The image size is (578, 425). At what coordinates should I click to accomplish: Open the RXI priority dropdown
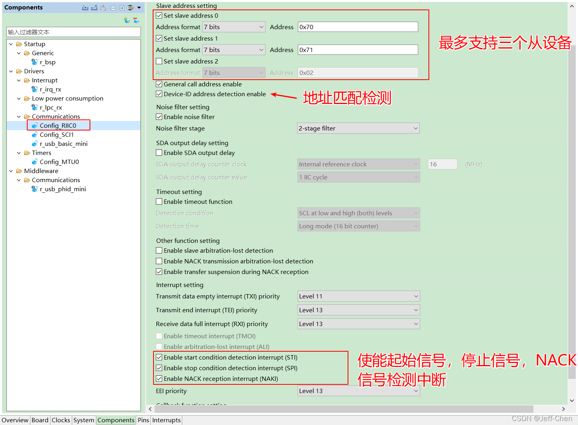pos(359,324)
